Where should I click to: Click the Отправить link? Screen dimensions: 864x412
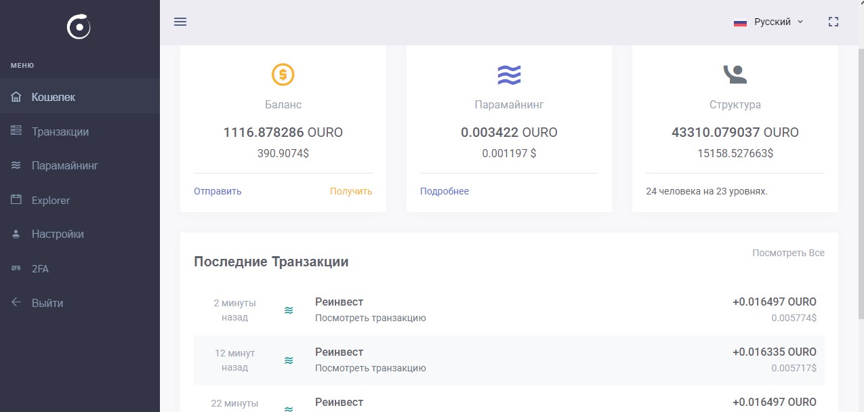(218, 191)
